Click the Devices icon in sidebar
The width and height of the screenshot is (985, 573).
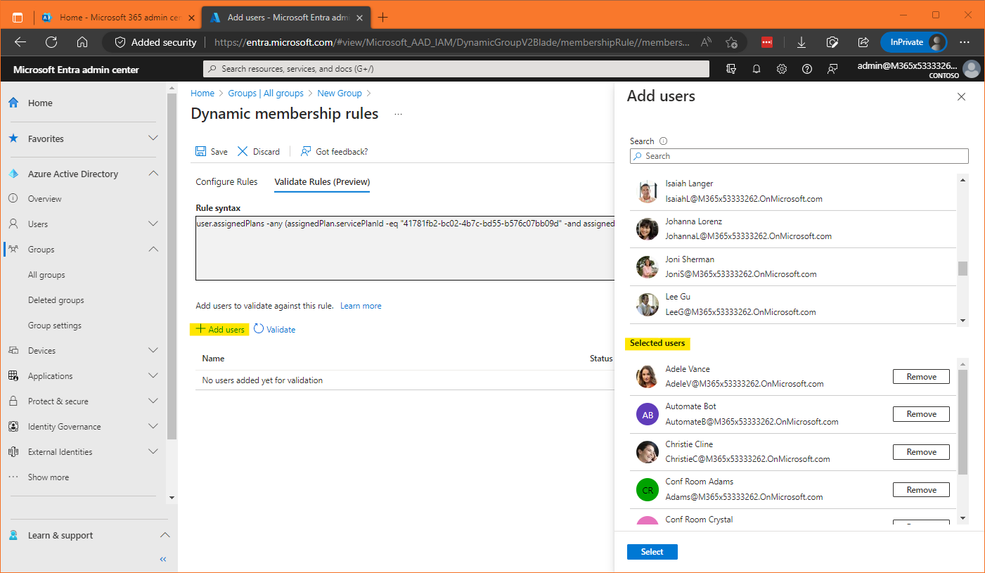click(x=13, y=351)
